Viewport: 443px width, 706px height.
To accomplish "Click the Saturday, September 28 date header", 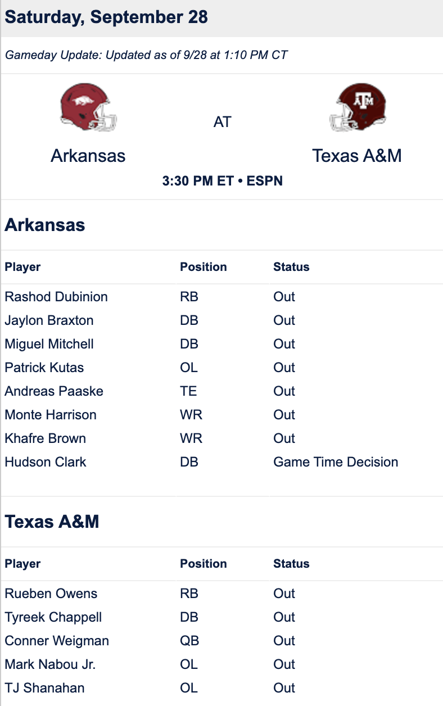I will 106,17.
